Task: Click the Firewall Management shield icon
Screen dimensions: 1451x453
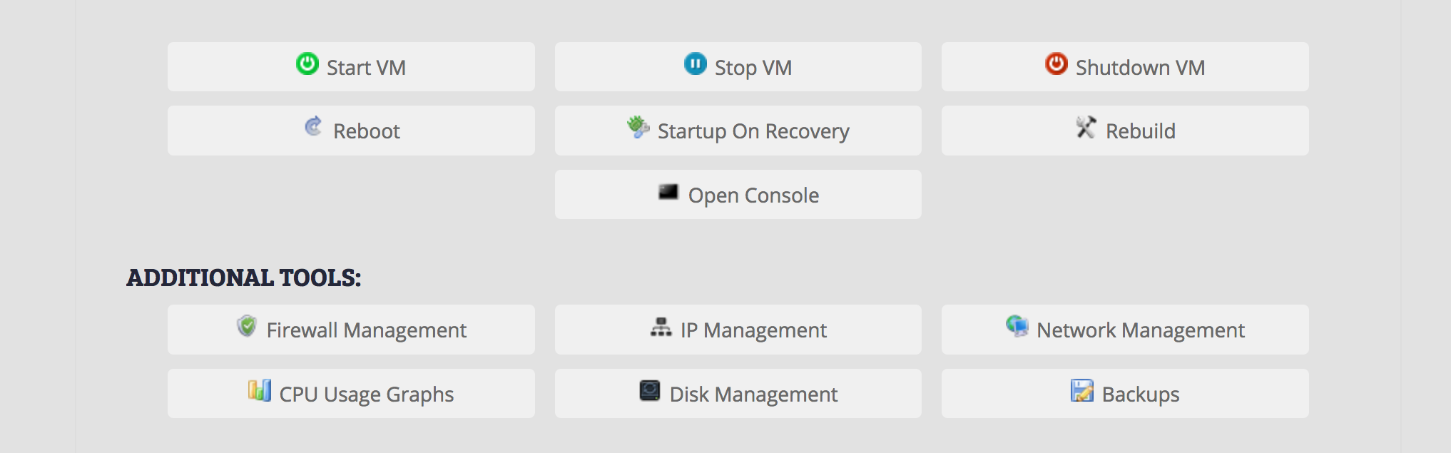Action: pos(247,327)
